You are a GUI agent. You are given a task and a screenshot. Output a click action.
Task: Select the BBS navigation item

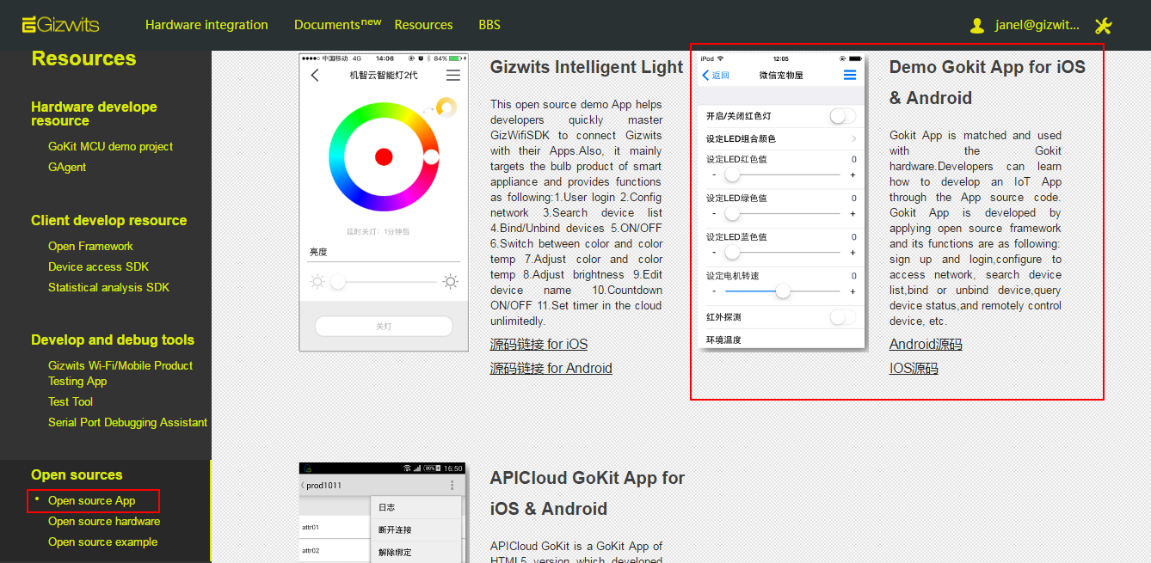(489, 25)
